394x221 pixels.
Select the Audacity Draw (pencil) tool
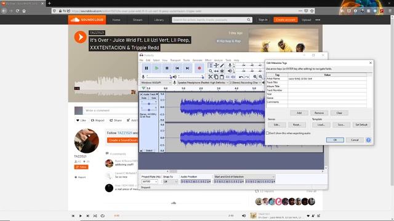click(x=222, y=66)
